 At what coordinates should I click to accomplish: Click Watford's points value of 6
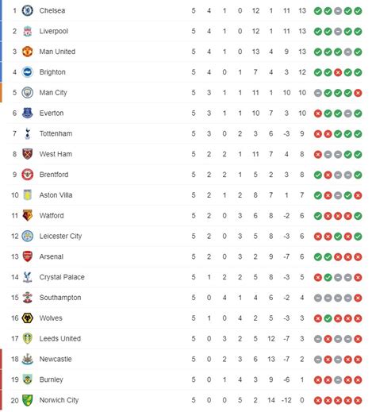click(301, 216)
